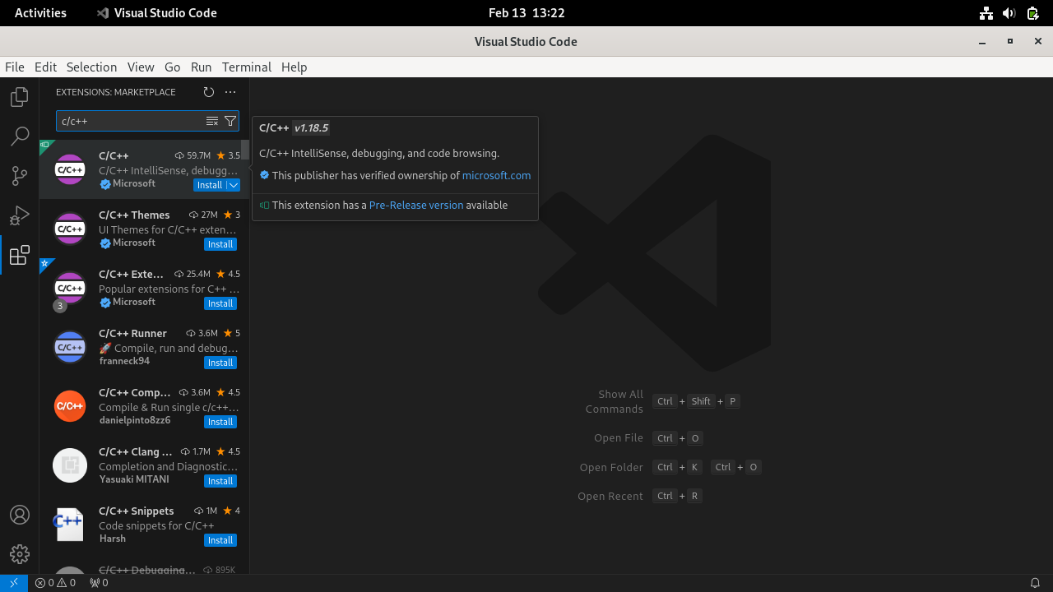Screen dimensions: 1053x592
Task: Install the C/C++ Themes extension
Action: pyautogui.click(x=220, y=244)
